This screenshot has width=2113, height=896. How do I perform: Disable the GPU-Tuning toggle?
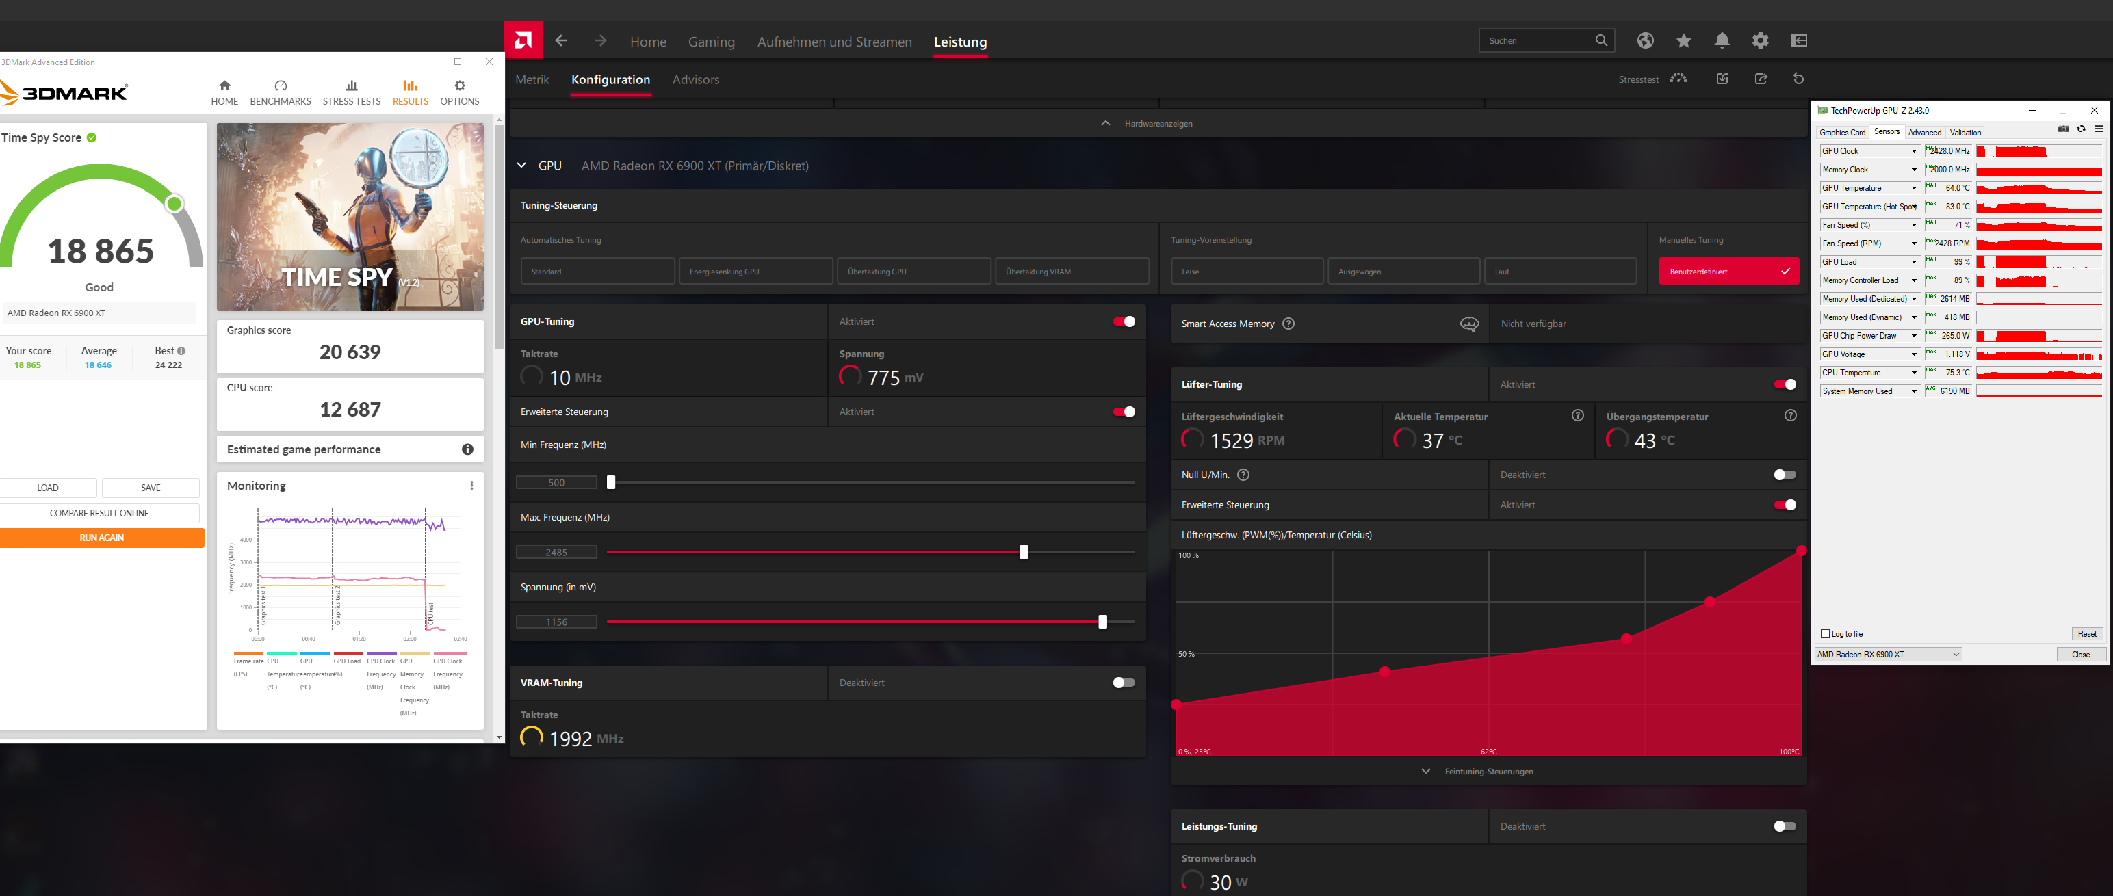[x=1124, y=321]
